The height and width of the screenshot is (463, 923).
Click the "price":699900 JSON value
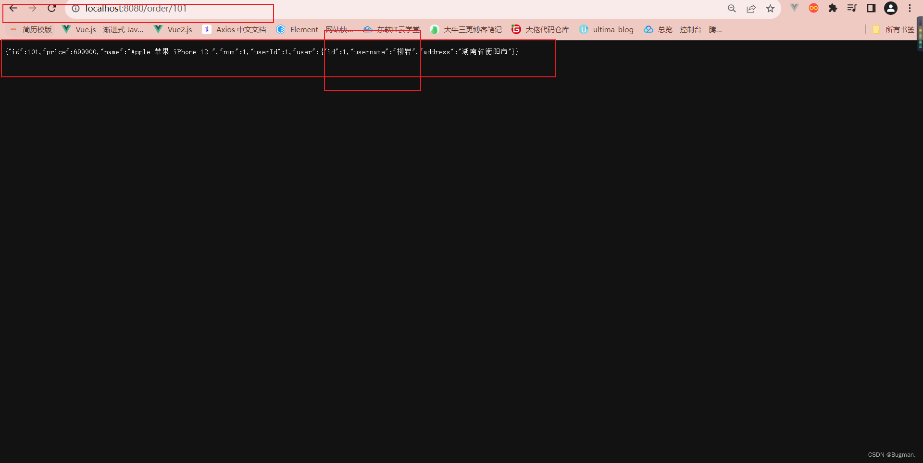[x=70, y=52]
